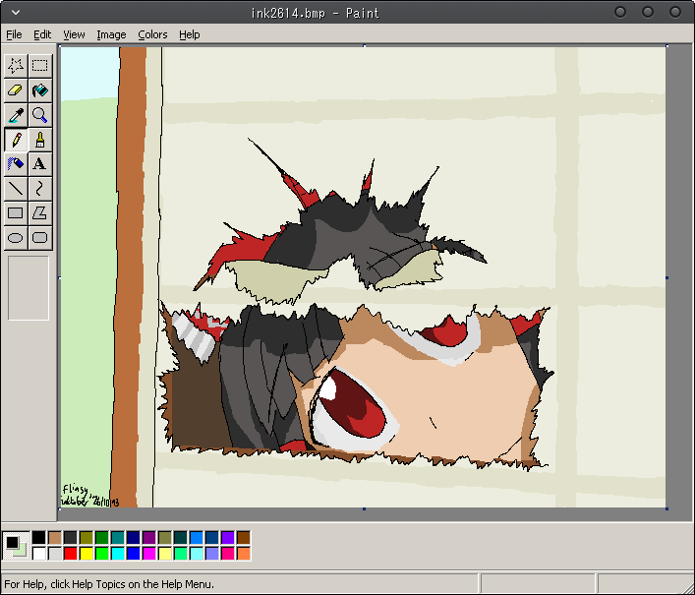Image resolution: width=695 pixels, height=595 pixels.
Task: Pick the dark brown palette swatch
Action: click(244, 538)
